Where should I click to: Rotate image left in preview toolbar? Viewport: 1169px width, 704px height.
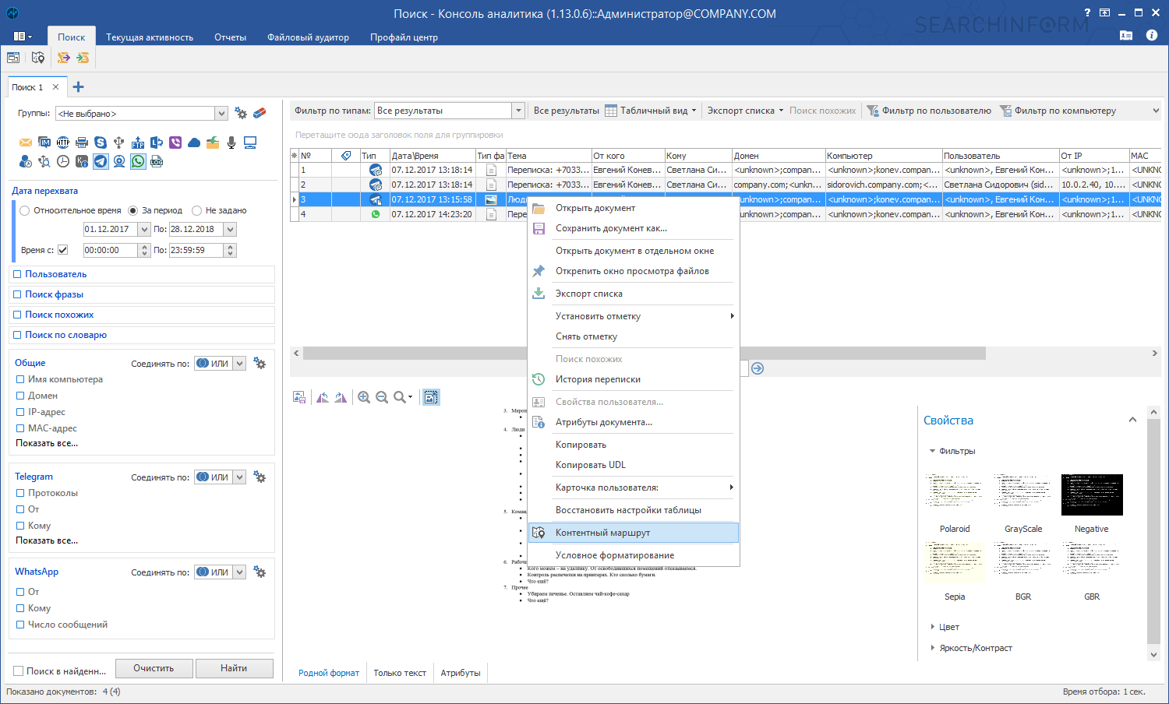pyautogui.click(x=323, y=397)
